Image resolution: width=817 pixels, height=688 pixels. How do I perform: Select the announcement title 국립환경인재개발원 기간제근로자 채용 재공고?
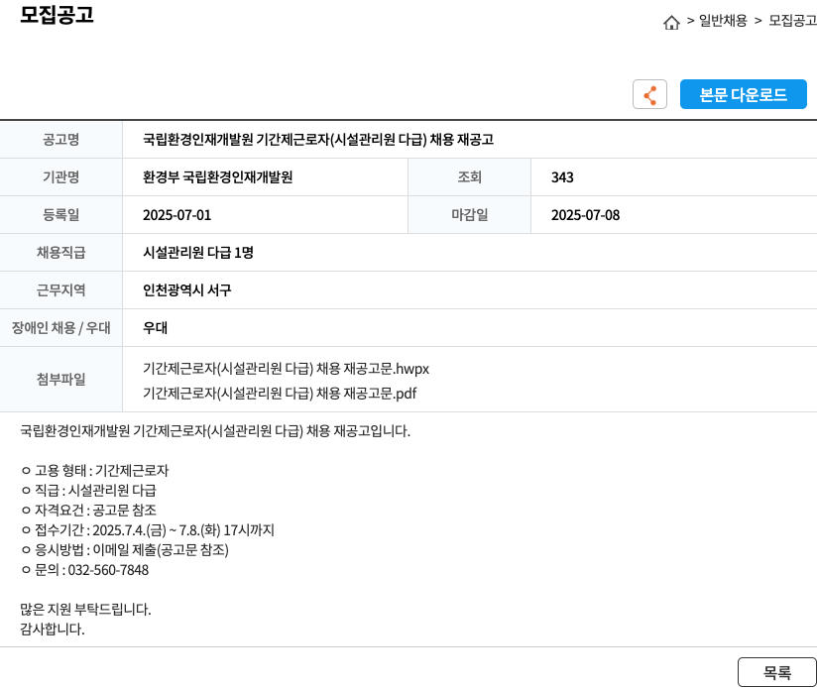point(318,140)
